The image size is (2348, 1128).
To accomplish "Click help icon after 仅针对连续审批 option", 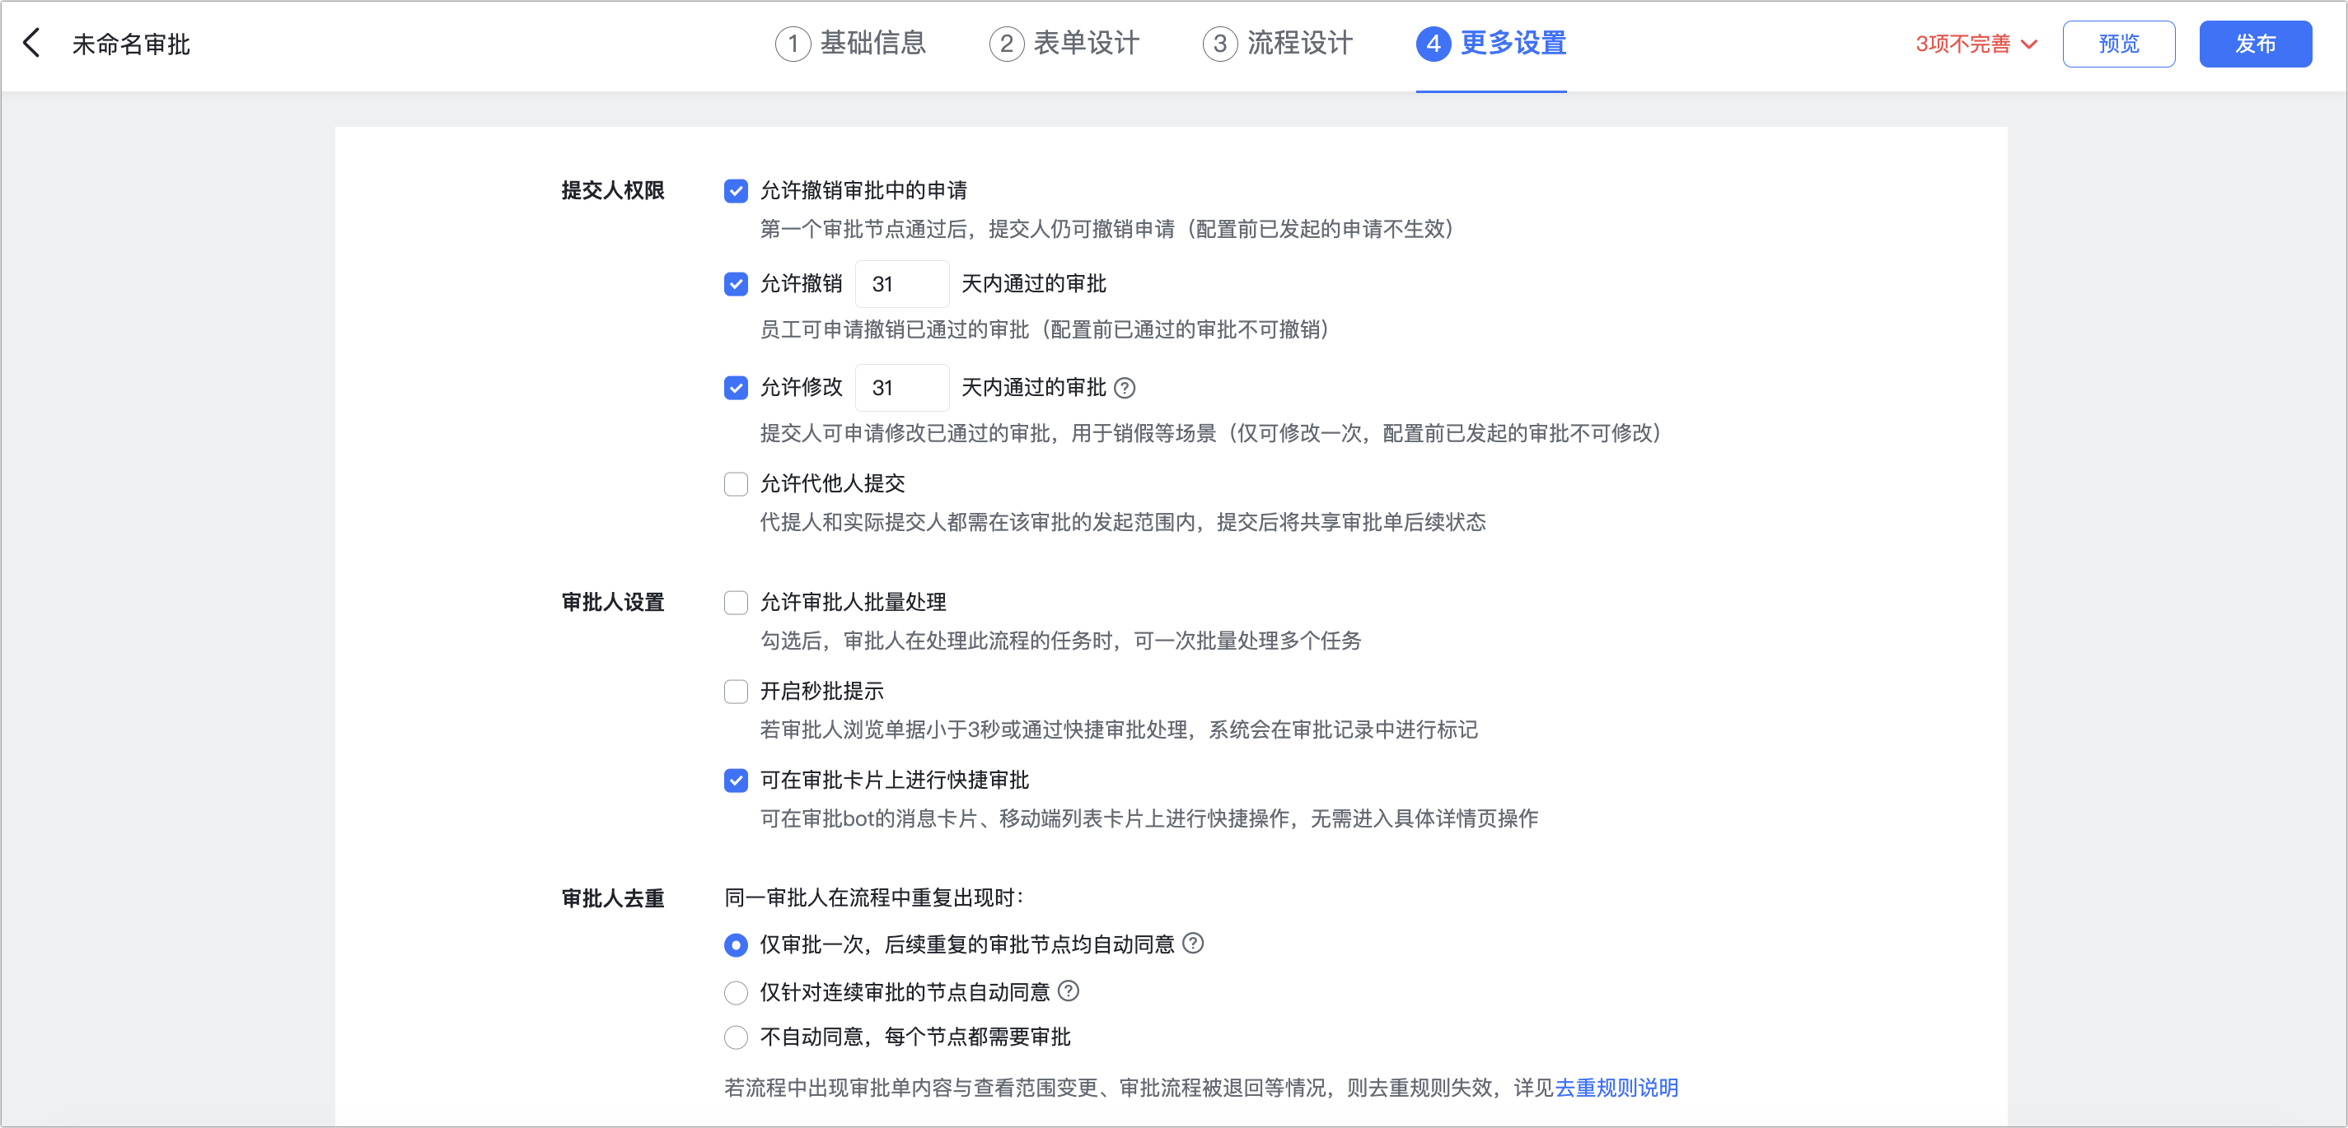I will click(1069, 990).
